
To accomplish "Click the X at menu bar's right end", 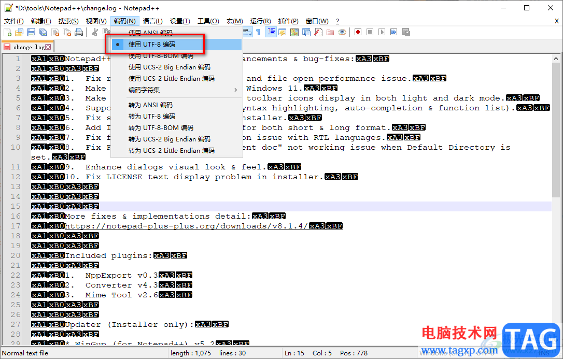I will point(557,22).
